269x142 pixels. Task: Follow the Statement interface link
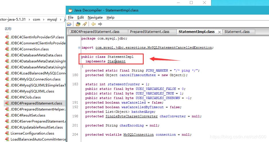pyautogui.click(x=116, y=61)
